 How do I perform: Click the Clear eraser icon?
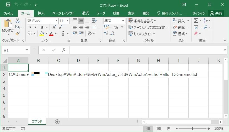196,33
